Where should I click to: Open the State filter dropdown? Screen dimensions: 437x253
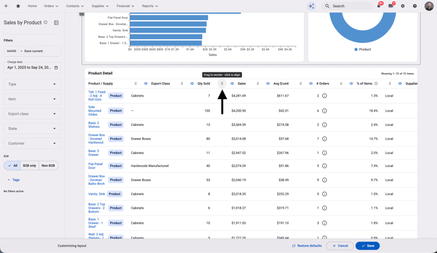coord(32,128)
